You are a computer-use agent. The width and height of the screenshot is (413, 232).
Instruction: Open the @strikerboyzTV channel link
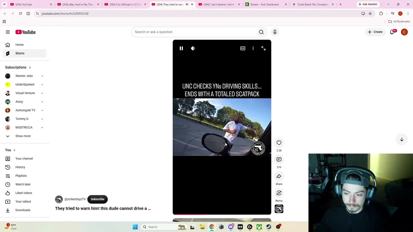click(x=75, y=199)
